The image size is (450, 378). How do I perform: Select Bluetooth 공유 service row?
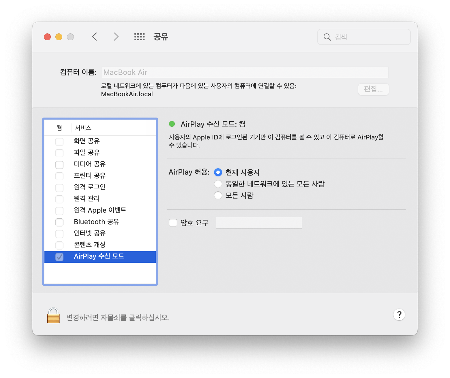pyautogui.click(x=100, y=222)
